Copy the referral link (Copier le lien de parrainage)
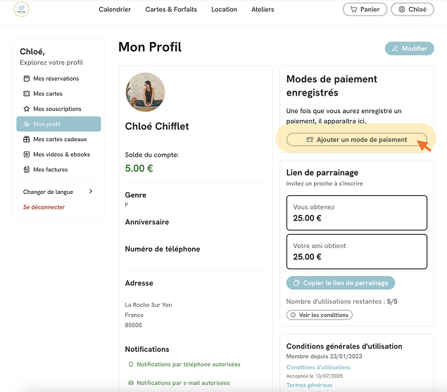447x392 pixels. [x=341, y=283]
